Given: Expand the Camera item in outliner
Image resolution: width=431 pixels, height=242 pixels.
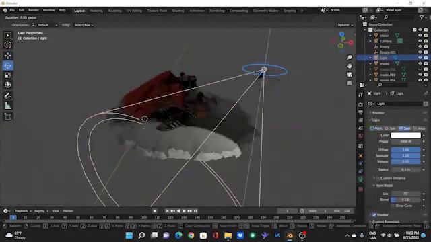Looking at the screenshot, I should [x=370, y=41].
